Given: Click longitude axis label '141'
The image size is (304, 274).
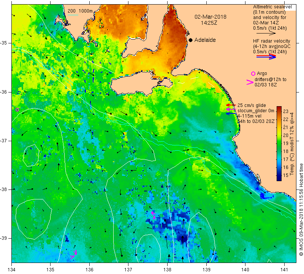Looking at the screenshot, I should 284,269.
